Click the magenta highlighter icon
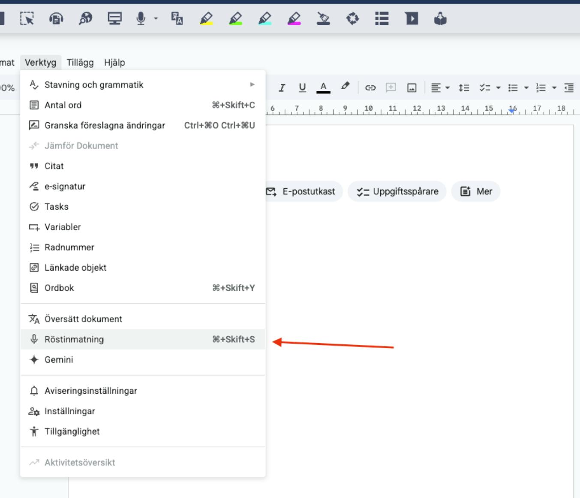The width and height of the screenshot is (580, 498). pos(294,18)
